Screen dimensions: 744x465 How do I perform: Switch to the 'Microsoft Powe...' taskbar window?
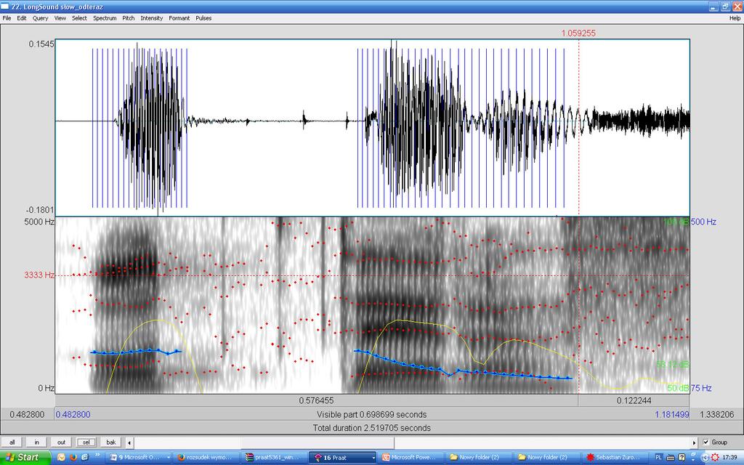pos(412,458)
